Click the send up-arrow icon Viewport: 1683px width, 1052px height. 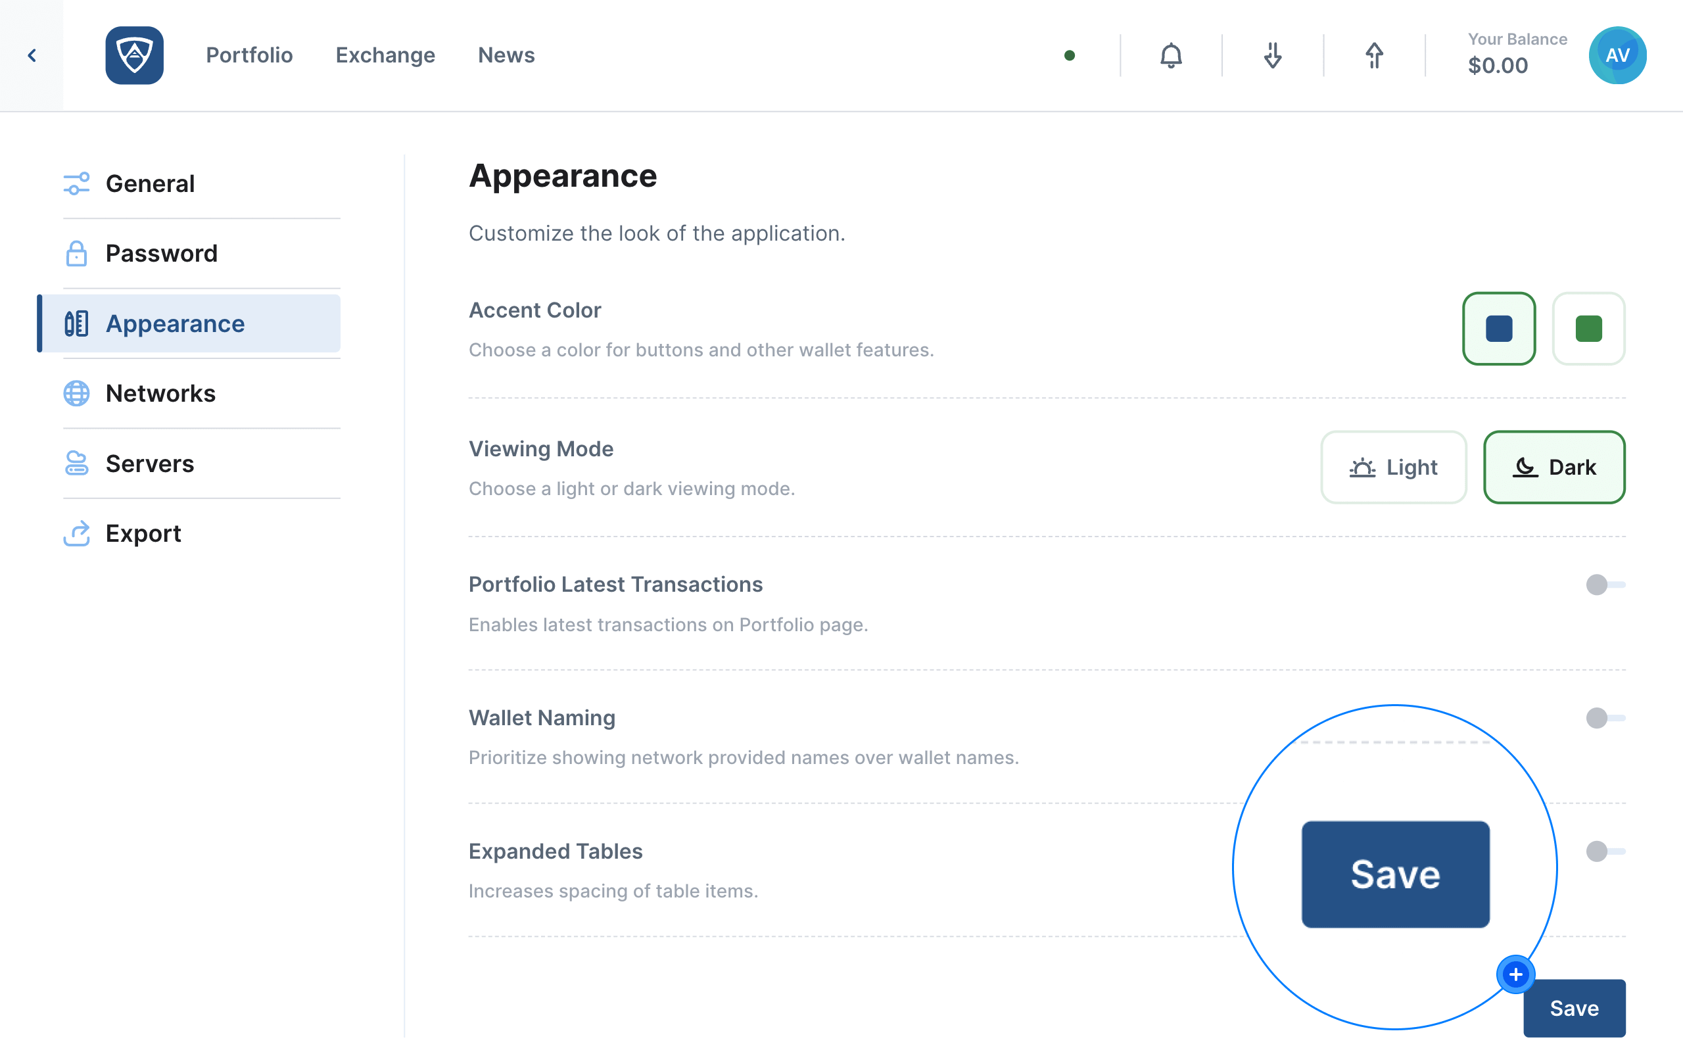coord(1374,56)
